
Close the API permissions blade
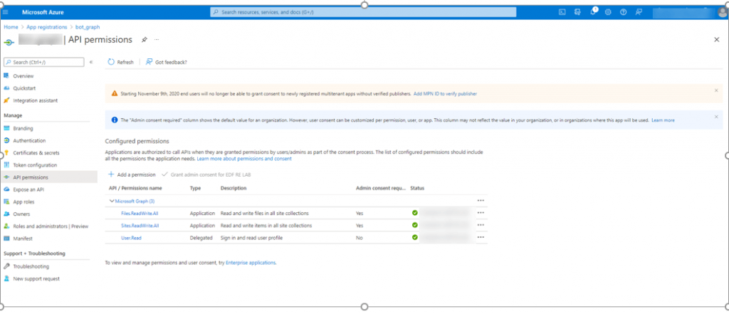[x=716, y=40]
